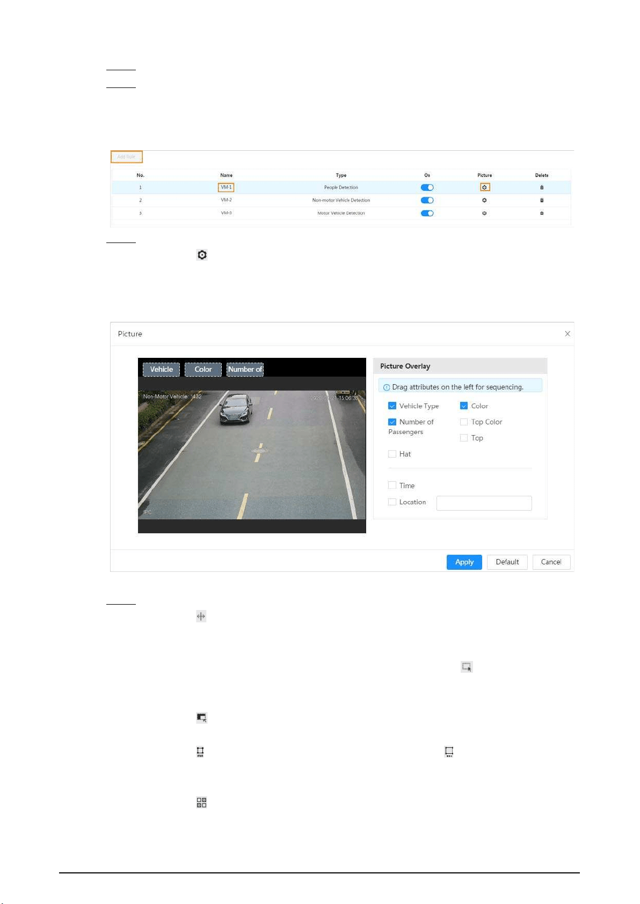Click Non-motor Vehicle Detection type cell
This screenshot has width=640, height=904.
(x=341, y=200)
